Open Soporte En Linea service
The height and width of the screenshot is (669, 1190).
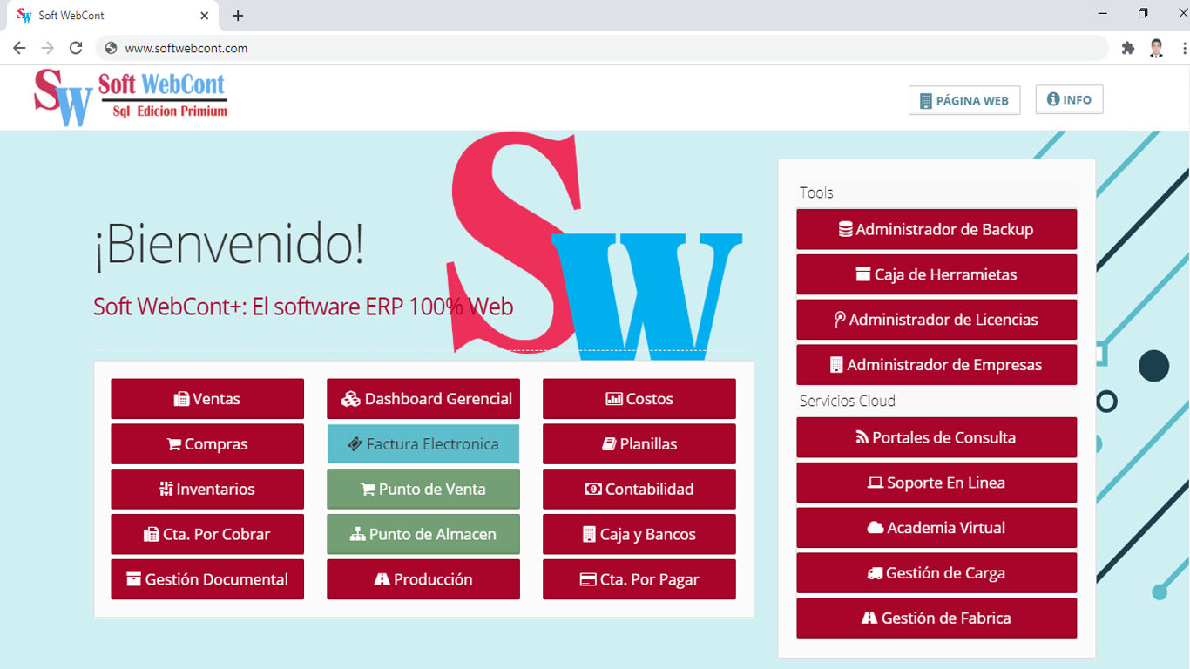[x=936, y=483]
